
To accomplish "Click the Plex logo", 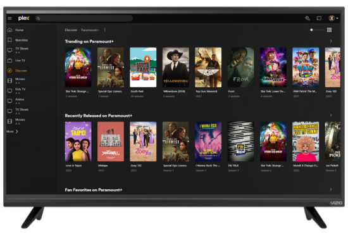I will (23, 18).
